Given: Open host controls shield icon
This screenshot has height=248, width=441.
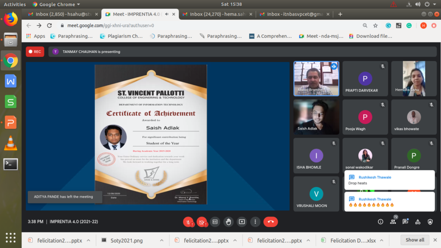Looking at the screenshot, I should 430,222.
